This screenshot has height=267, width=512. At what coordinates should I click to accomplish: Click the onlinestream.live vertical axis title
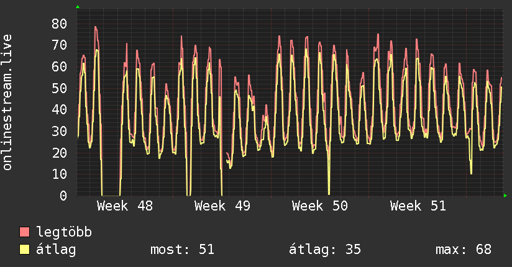(7, 102)
